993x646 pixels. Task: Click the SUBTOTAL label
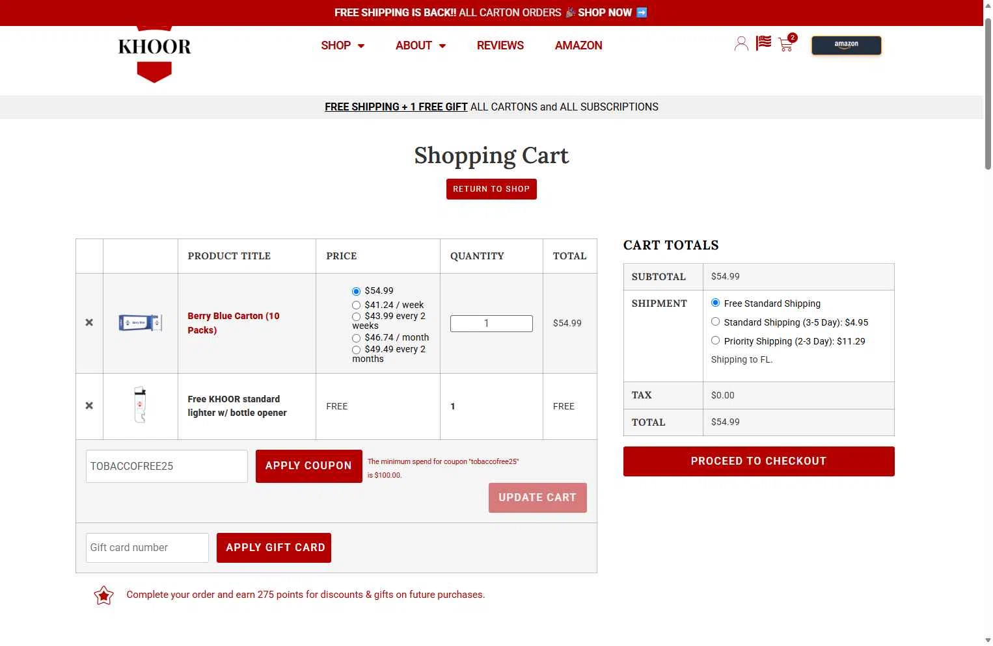659,277
